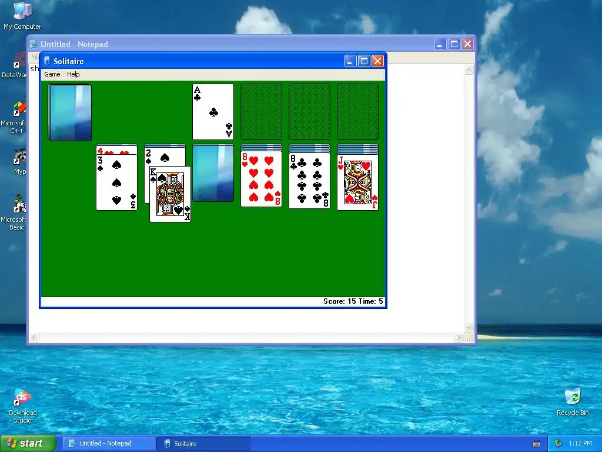Viewport: 602px width, 452px height.
Task: Click the keyboard icon on the taskbar
Action: [x=536, y=444]
